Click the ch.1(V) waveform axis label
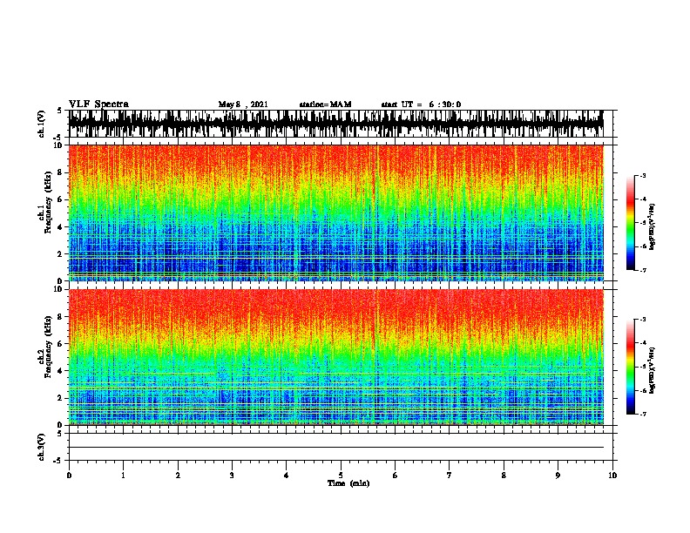This screenshot has width=690, height=533. click(42, 124)
